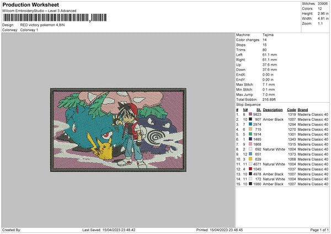The height and width of the screenshot is (234, 331).
Task: Choose the white swatch beside 692 stitches
Action: point(250,149)
